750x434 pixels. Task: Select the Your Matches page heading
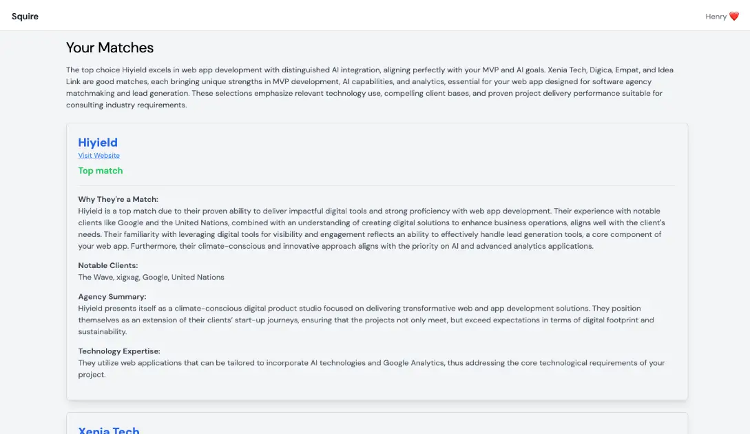[110, 48]
